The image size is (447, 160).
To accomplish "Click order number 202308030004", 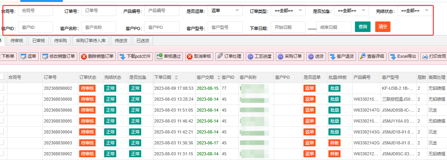I will click(x=58, y=132).
